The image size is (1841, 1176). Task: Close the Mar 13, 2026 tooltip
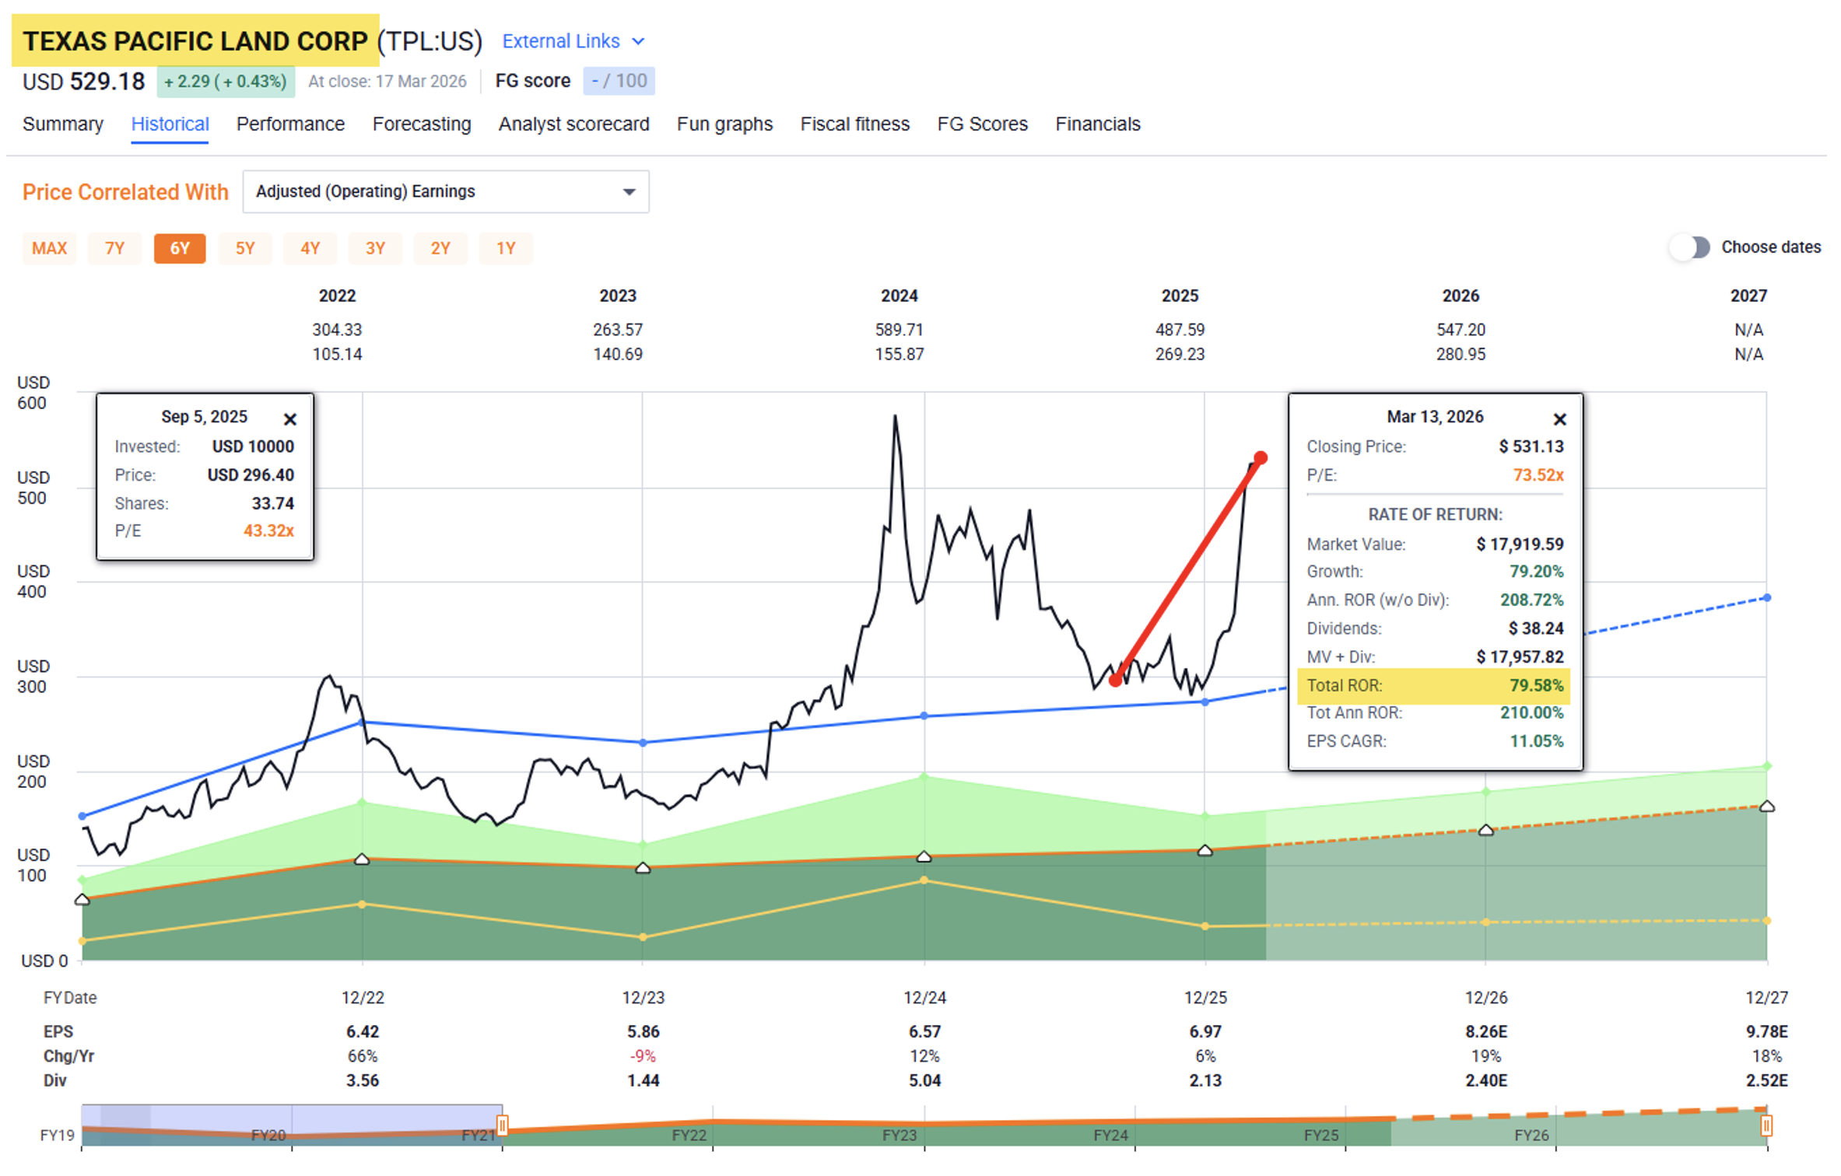[1559, 420]
